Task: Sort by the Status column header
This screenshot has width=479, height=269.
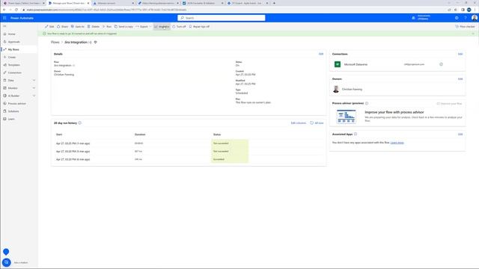Action: point(217,134)
